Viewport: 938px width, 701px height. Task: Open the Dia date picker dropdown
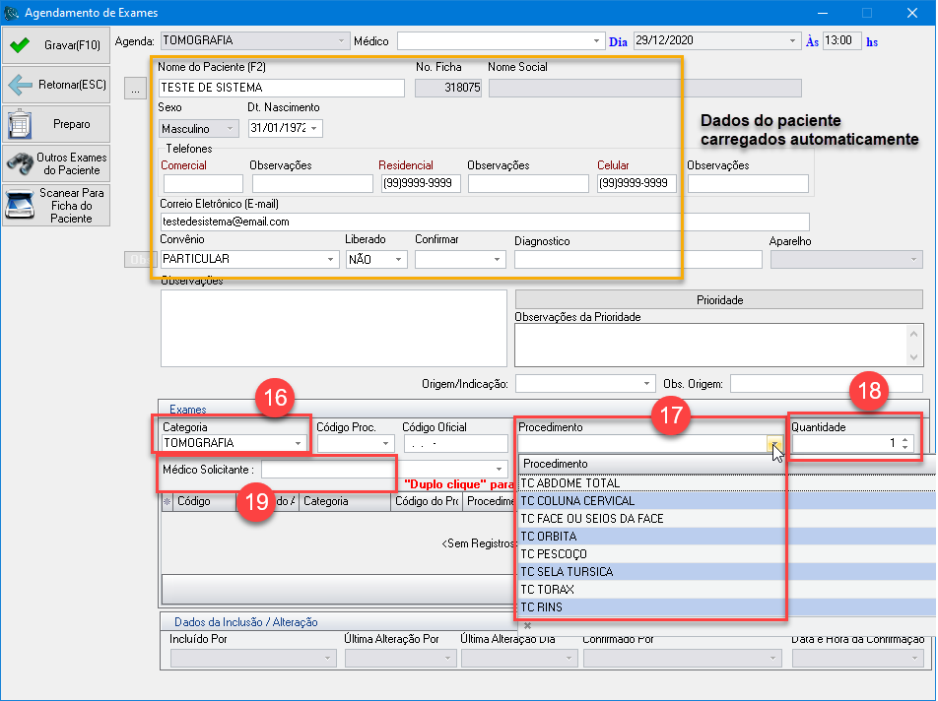tap(792, 41)
